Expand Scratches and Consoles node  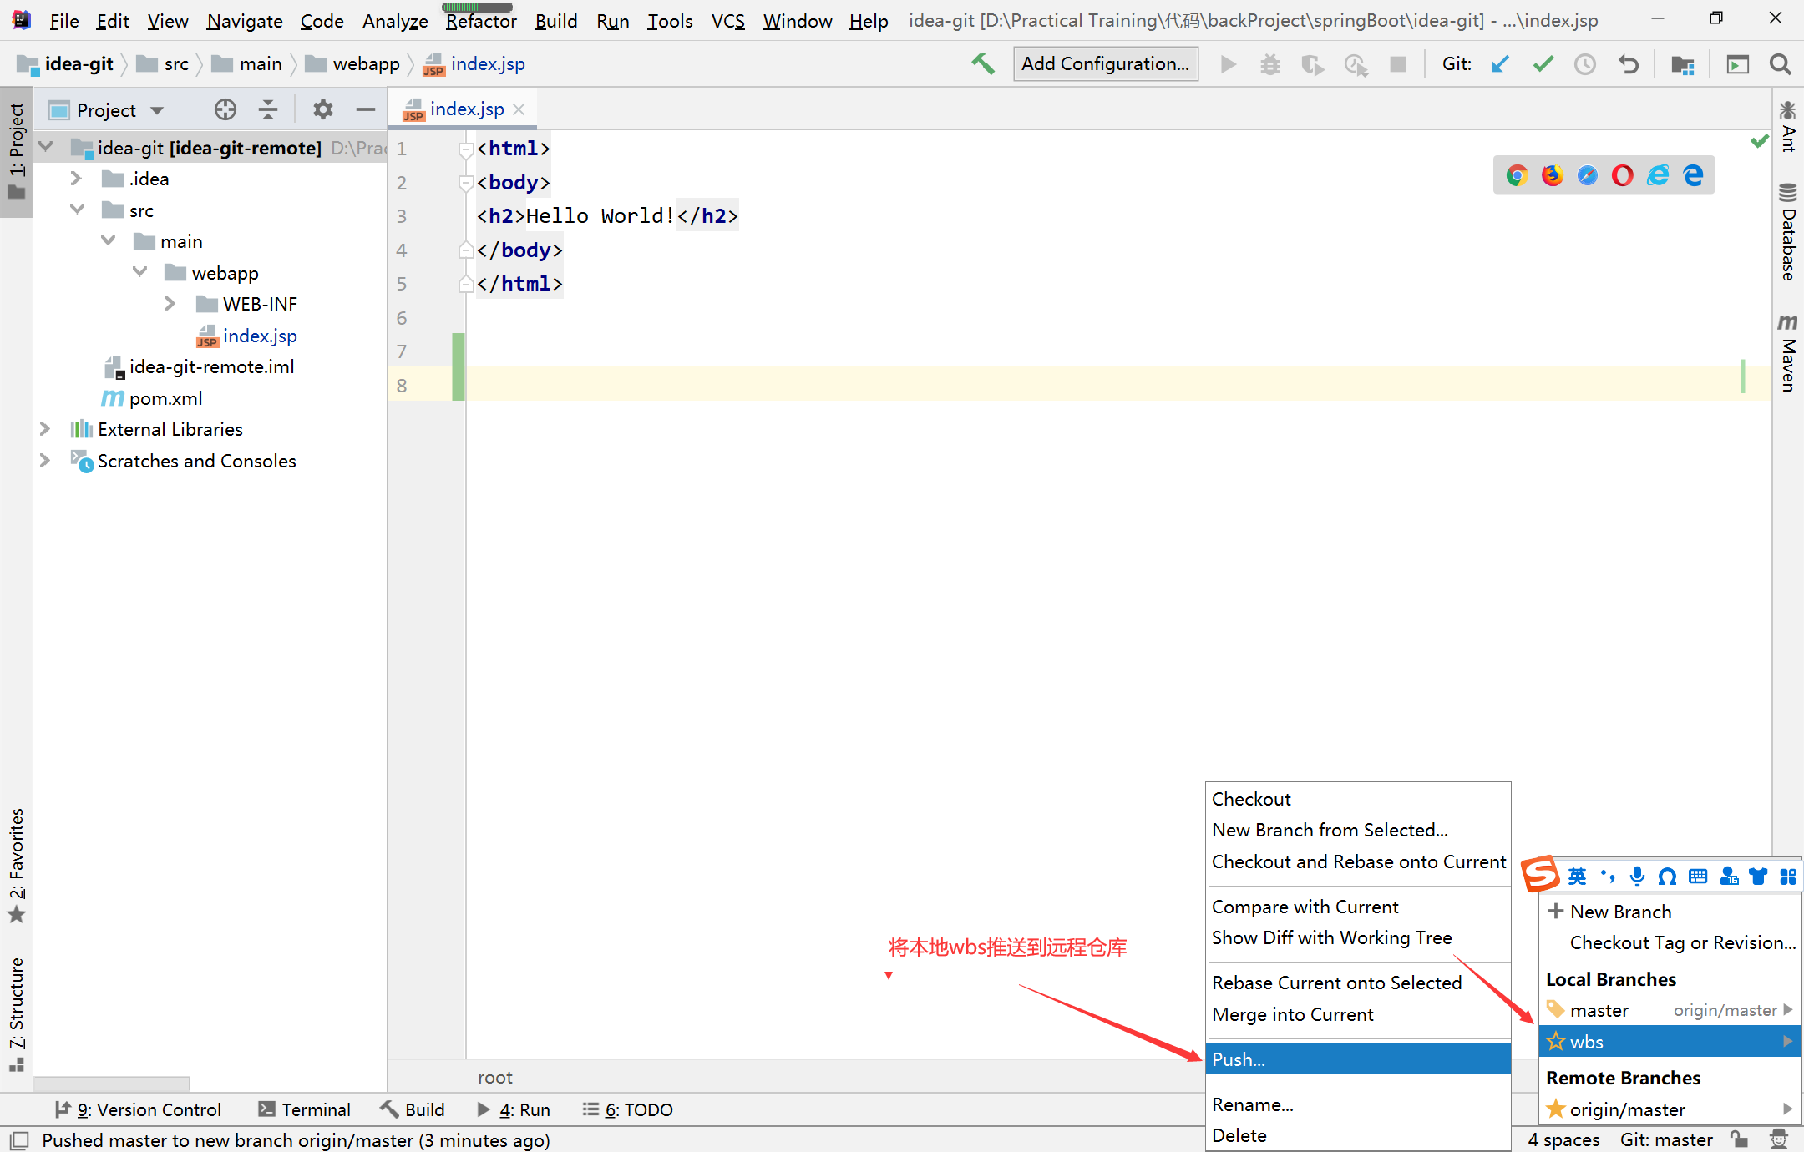(45, 461)
